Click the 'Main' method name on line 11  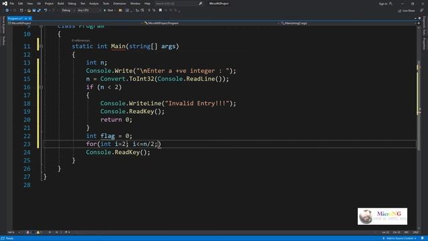pyautogui.click(x=118, y=46)
